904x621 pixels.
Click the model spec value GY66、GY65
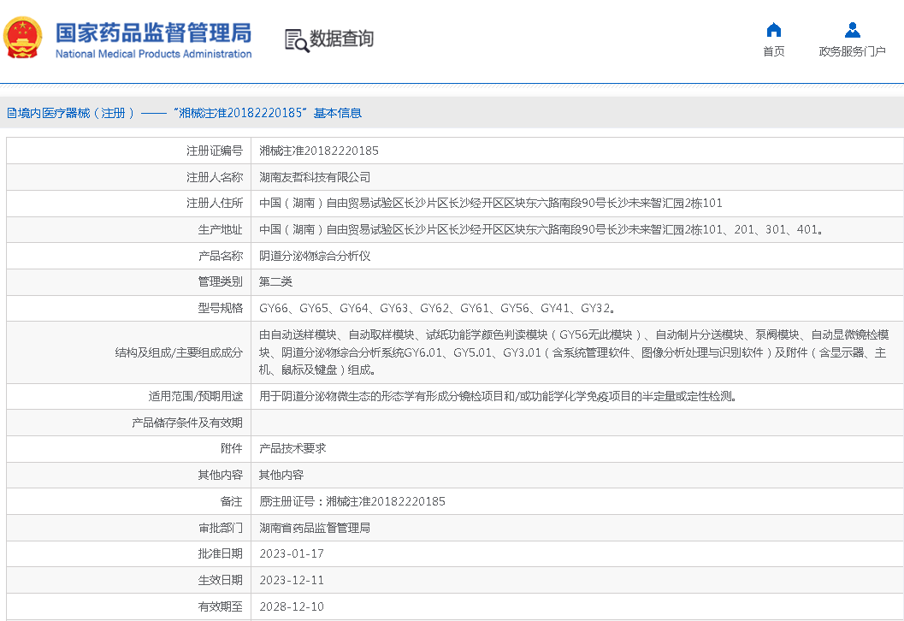[x=436, y=309]
